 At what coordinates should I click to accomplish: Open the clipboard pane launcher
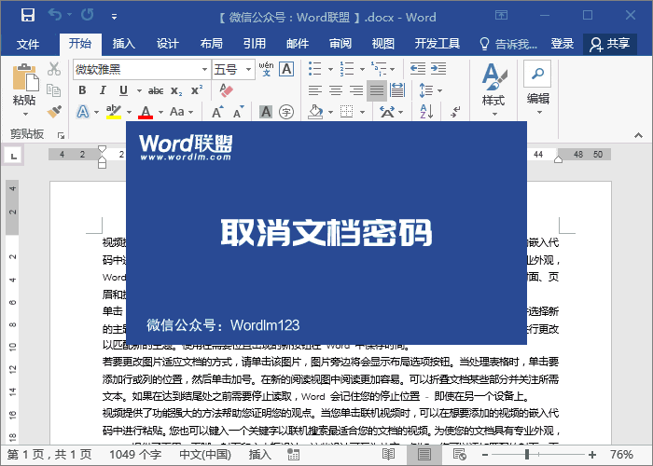click(62, 135)
